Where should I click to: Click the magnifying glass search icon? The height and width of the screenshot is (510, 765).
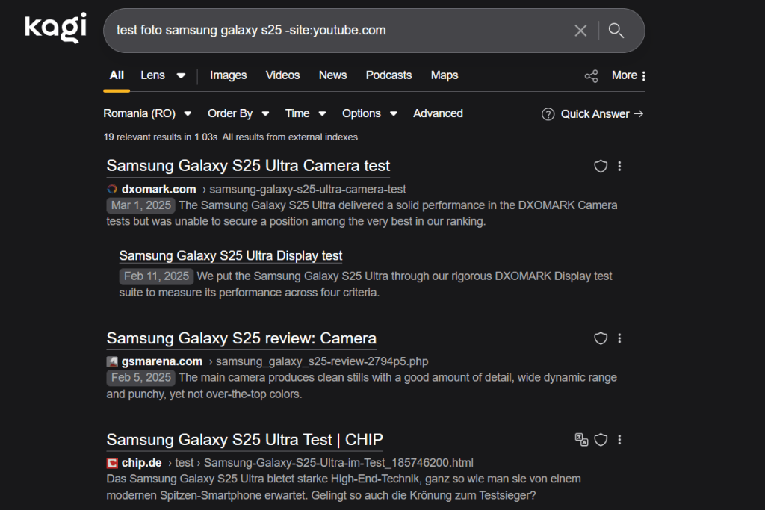(x=616, y=31)
